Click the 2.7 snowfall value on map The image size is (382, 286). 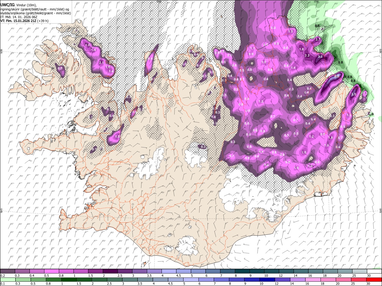[318, 39]
